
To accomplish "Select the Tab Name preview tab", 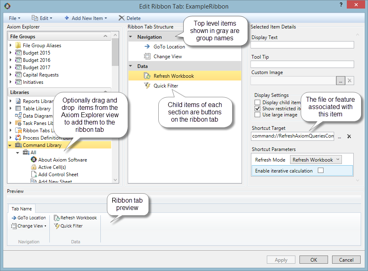I will (22, 208).
